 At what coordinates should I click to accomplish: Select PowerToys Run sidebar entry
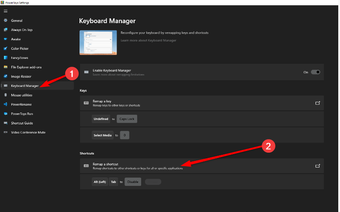click(x=22, y=113)
